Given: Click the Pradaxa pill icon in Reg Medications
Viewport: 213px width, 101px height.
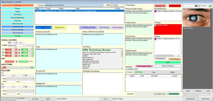Looking at the screenshot, I should click(155, 11).
